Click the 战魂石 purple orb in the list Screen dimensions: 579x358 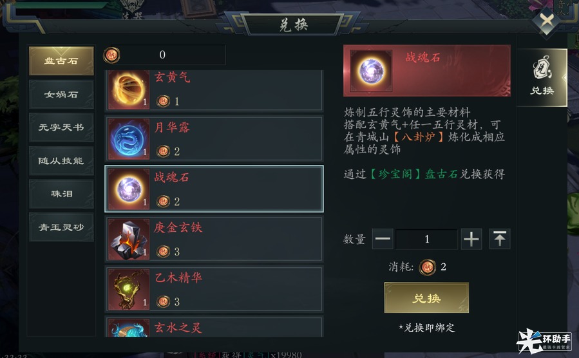(129, 189)
